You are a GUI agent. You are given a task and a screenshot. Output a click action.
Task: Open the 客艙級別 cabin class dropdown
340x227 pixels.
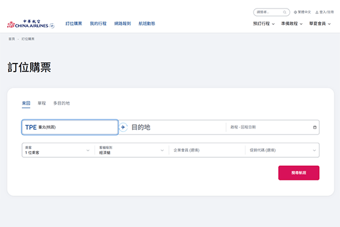[x=132, y=150]
